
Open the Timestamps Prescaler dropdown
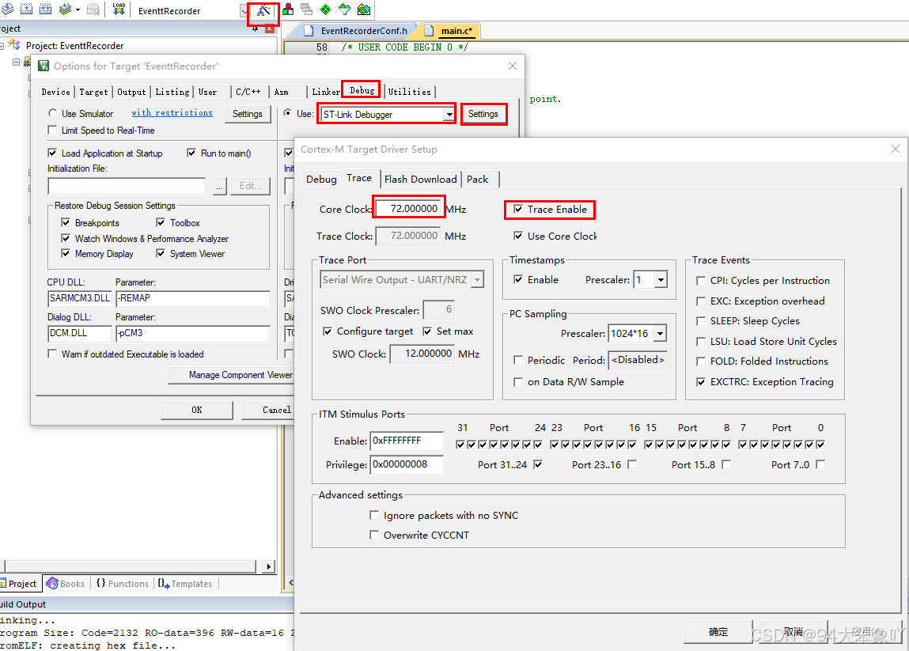point(661,279)
